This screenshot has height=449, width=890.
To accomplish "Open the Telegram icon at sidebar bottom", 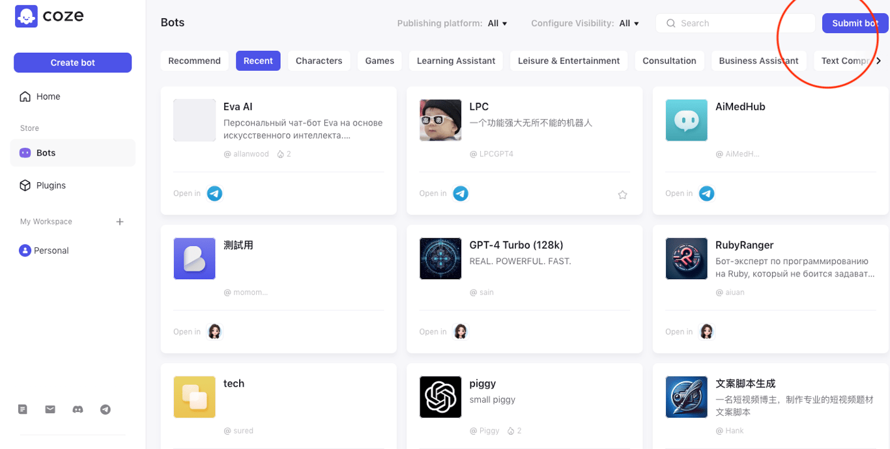I will coord(105,409).
